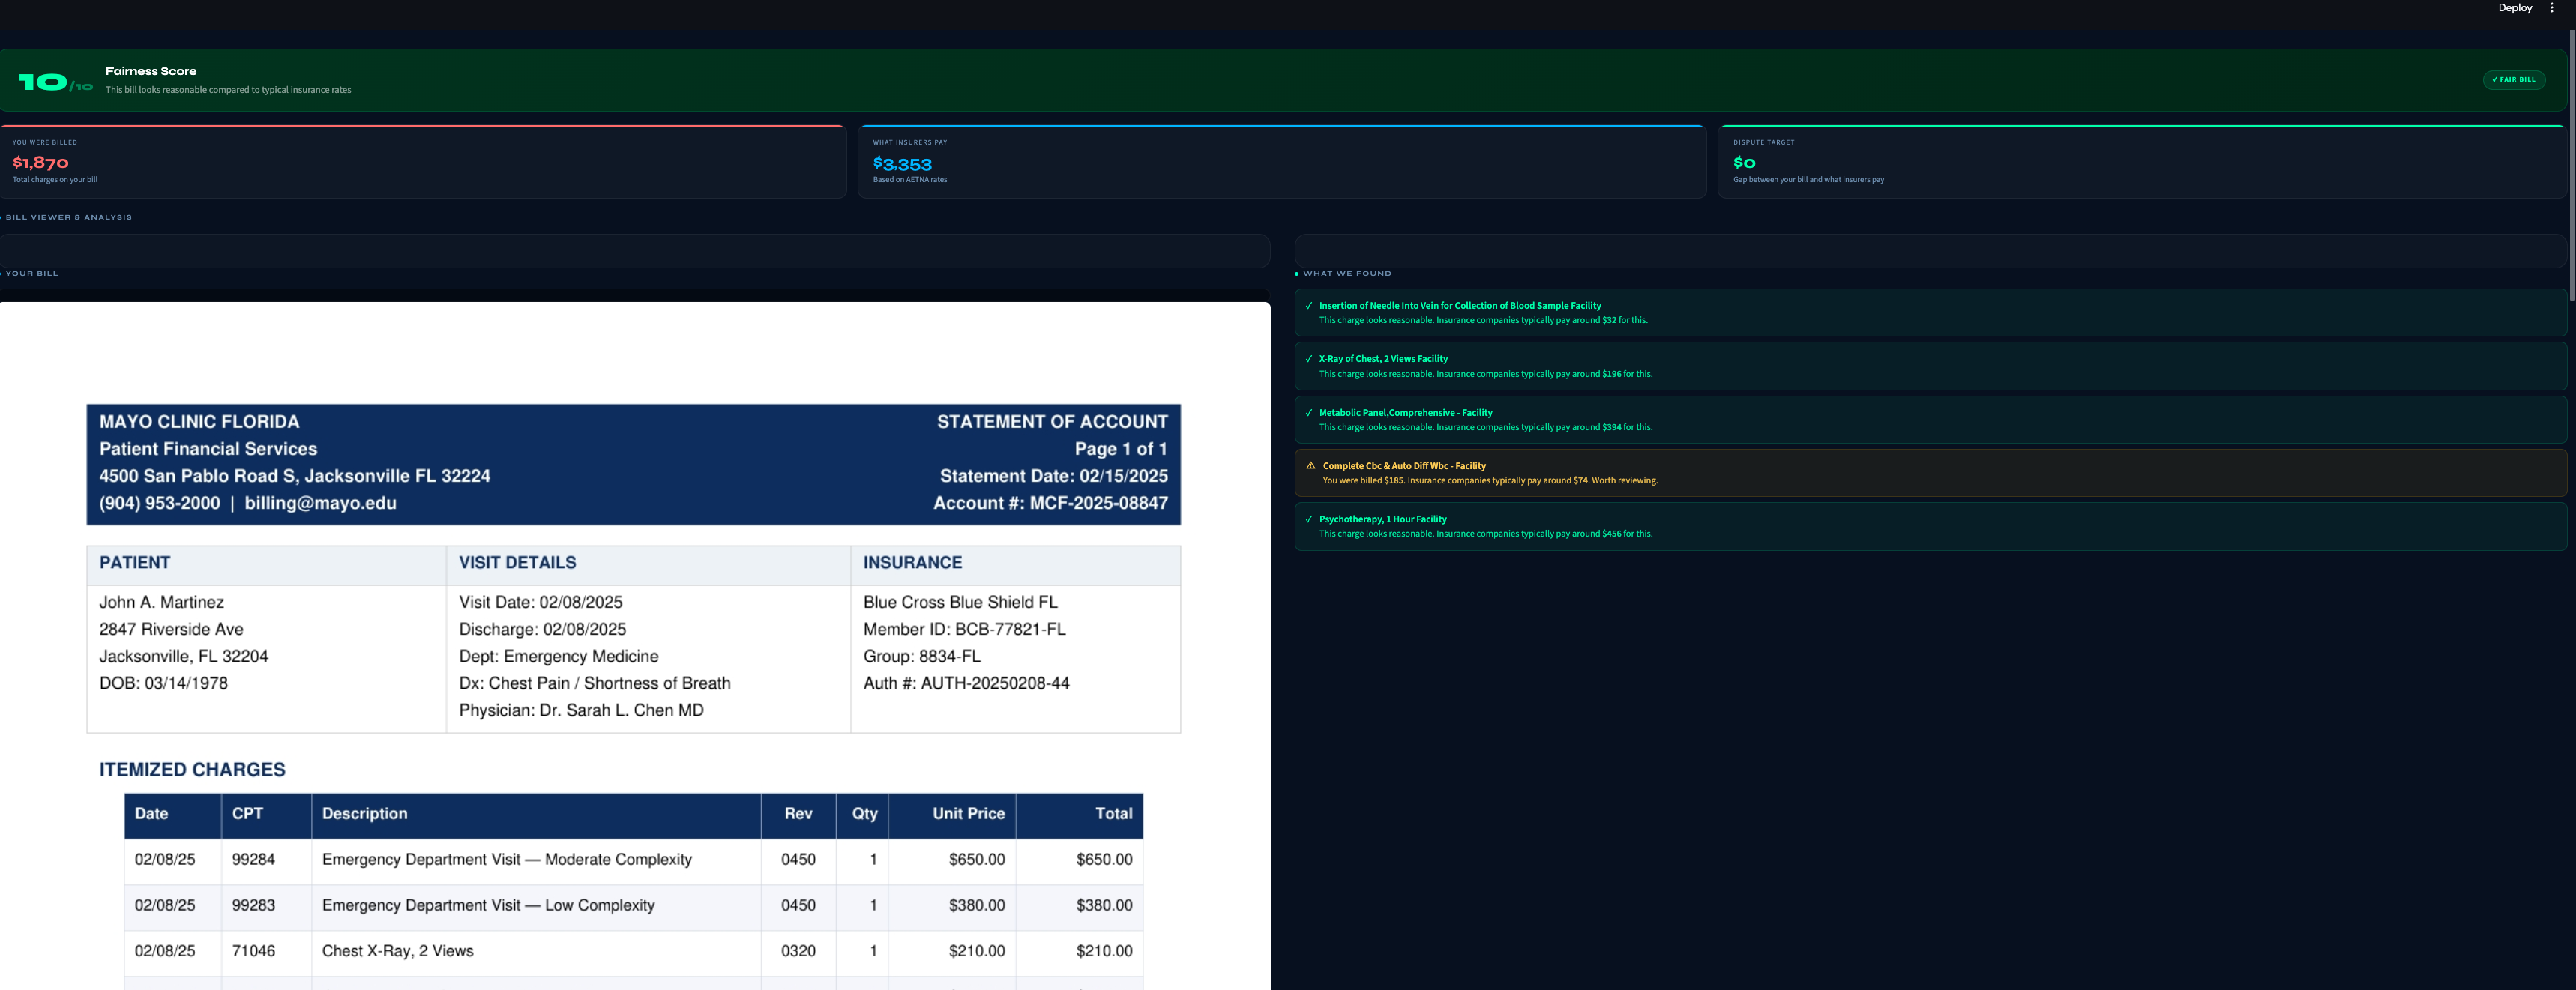
Task: Click the checkmark icon on X-Ray of Chest finding
Action: [x=1308, y=359]
